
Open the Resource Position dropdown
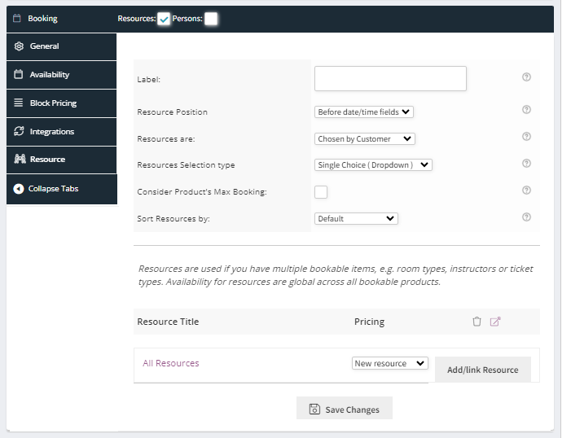tap(364, 112)
